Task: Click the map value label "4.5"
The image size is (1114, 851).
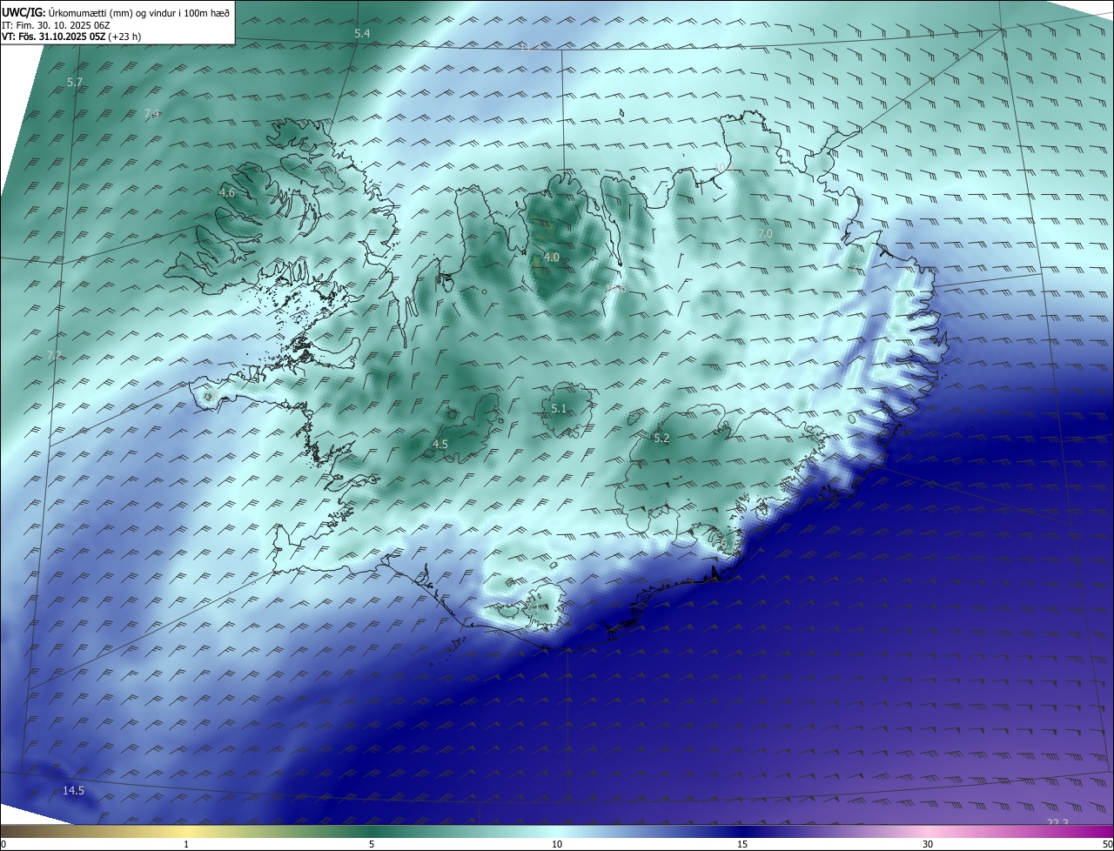Action: [x=440, y=444]
